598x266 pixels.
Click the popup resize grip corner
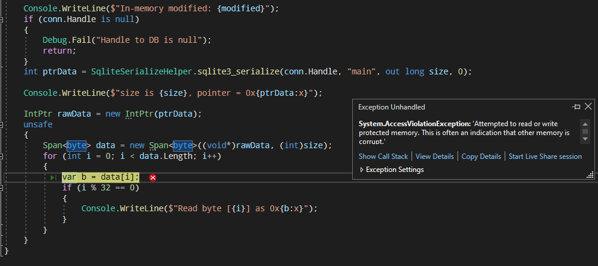590,175
